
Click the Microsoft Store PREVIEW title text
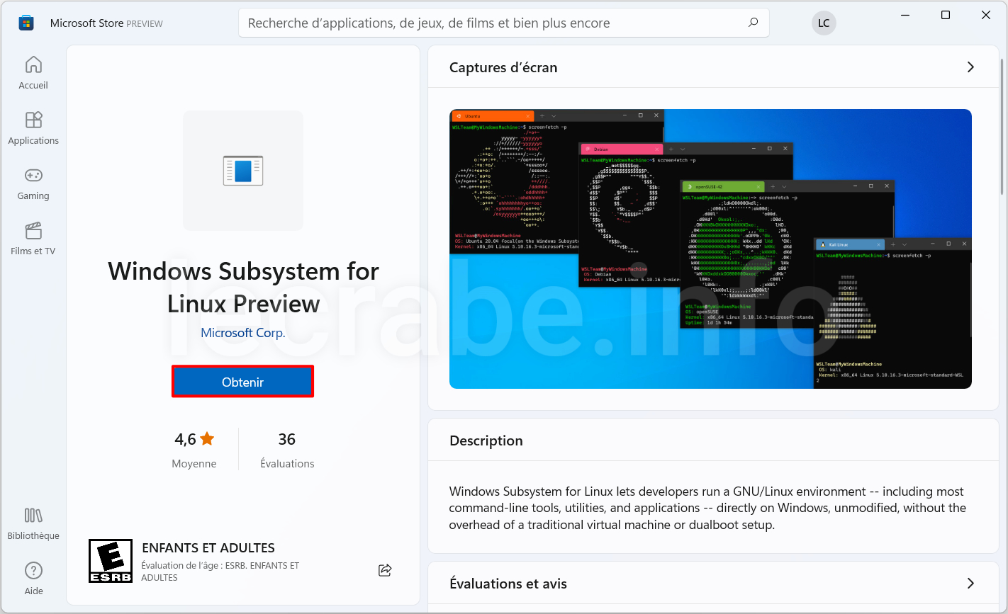click(x=106, y=23)
